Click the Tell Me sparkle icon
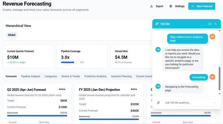Screen dimensions: 223x124 [157, 24]
